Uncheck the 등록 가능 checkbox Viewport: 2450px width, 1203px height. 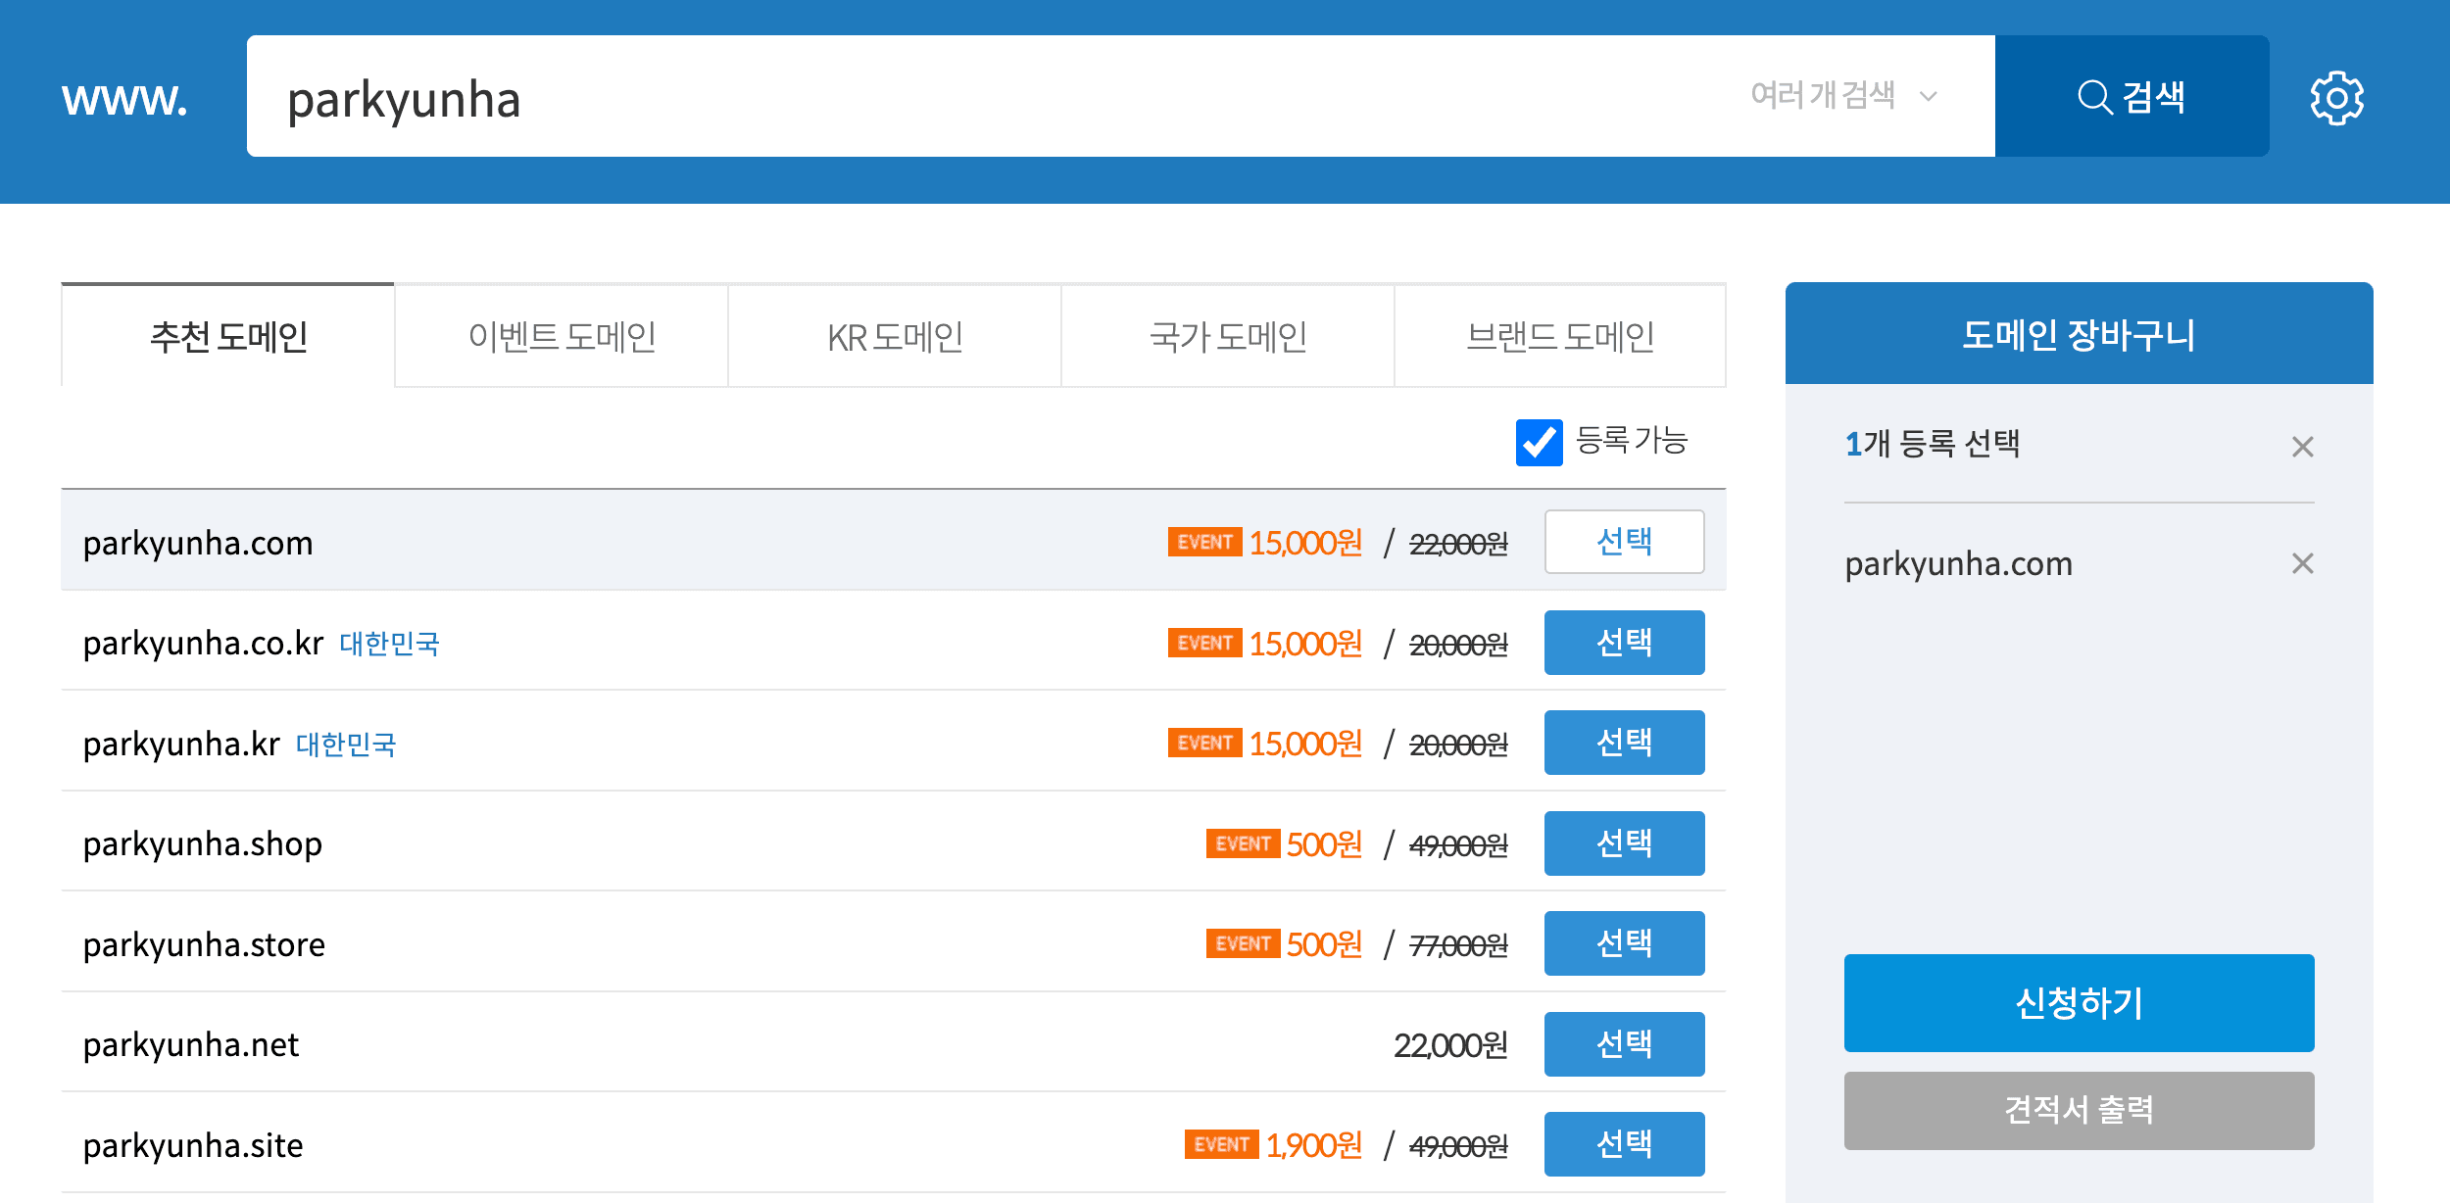pyautogui.click(x=1539, y=442)
